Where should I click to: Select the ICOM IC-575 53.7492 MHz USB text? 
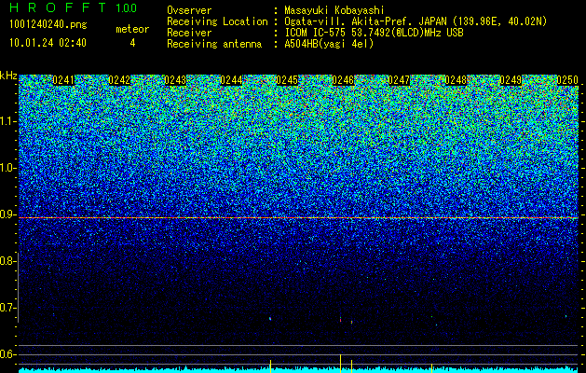pyautogui.click(x=374, y=33)
